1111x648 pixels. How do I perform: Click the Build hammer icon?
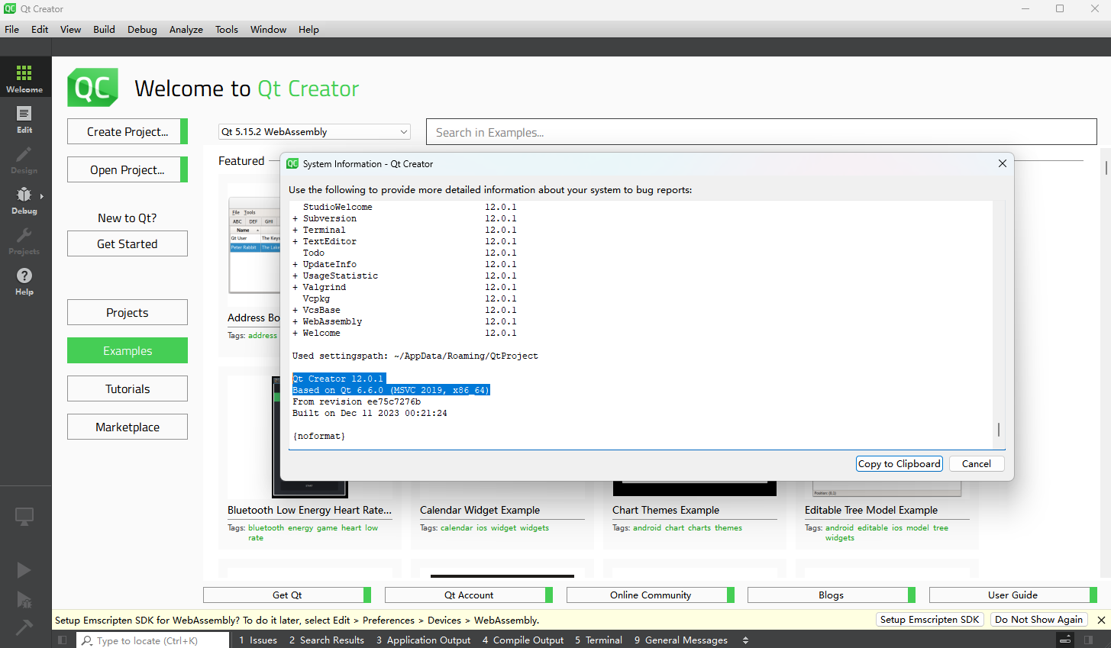point(24,627)
